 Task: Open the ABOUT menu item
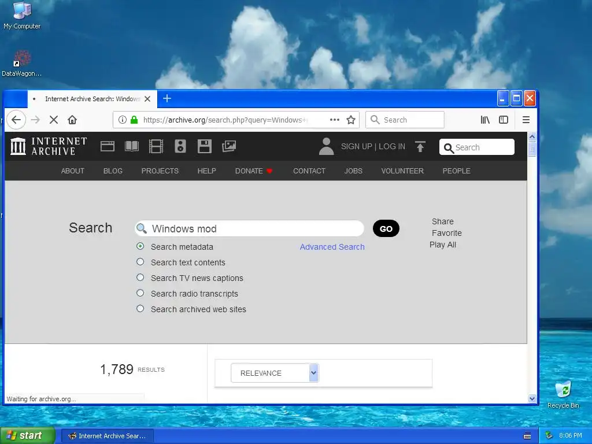[73, 171]
